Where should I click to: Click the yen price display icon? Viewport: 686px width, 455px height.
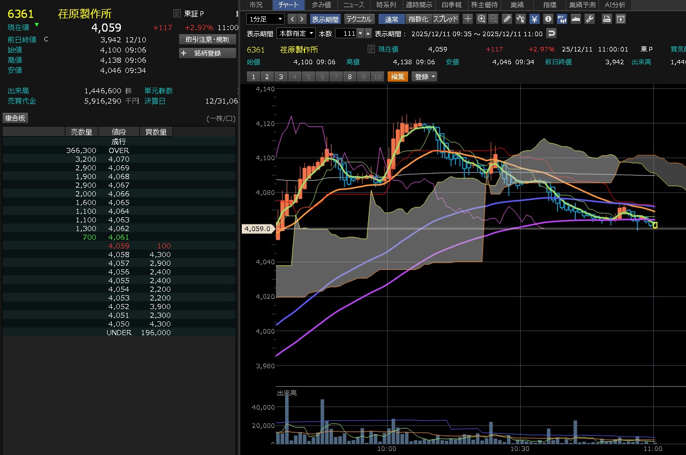(x=534, y=19)
